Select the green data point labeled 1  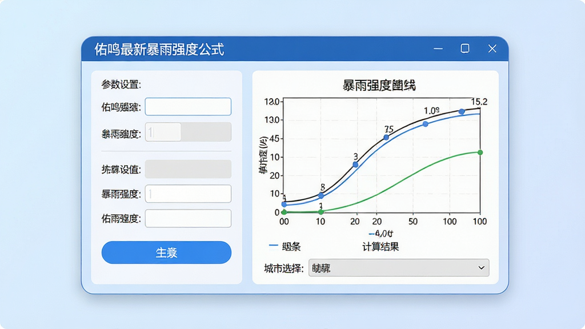(321, 211)
